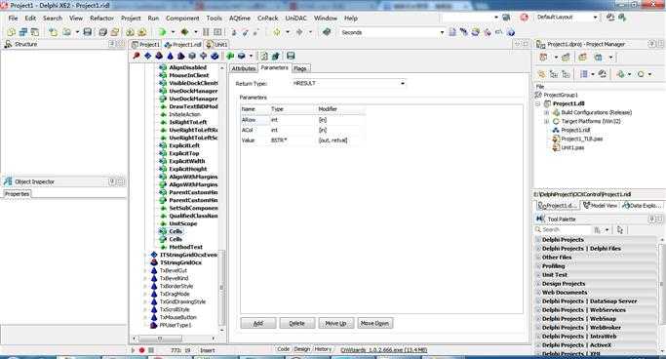Click the Move Up button
Image resolution: width=666 pixels, height=359 pixels.
(x=335, y=323)
